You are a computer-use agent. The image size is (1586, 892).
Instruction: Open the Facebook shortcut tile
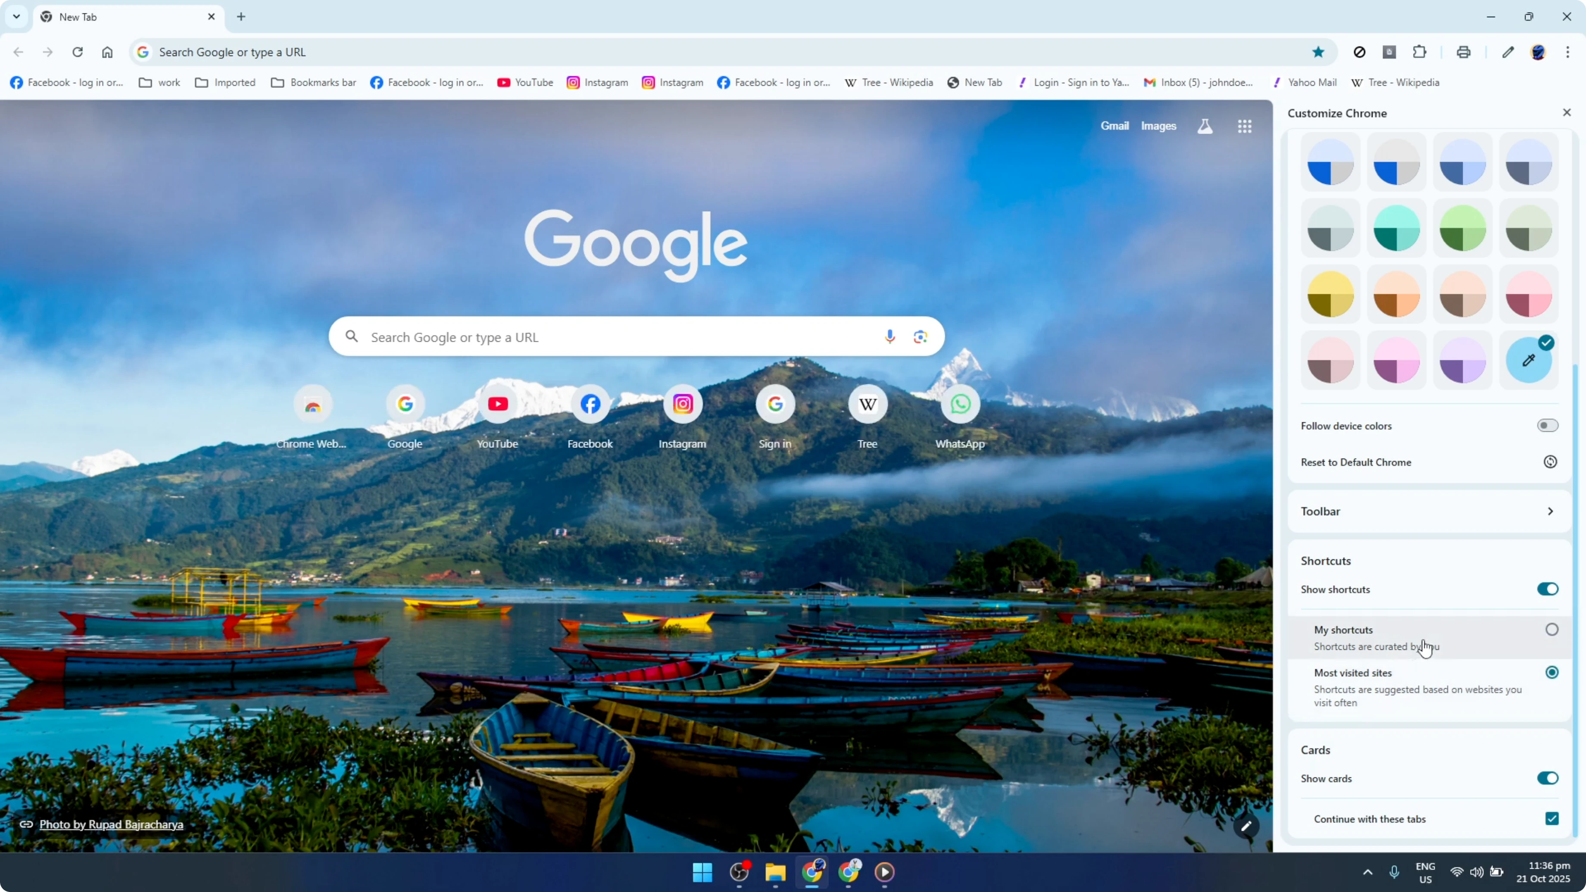point(590,418)
